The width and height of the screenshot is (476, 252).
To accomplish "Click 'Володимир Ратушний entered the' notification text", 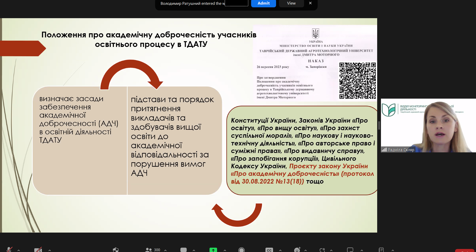I will tap(191, 3).
